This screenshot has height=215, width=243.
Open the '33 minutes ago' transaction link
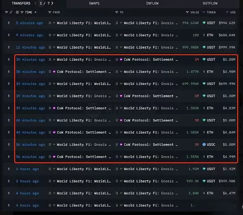click(x=30, y=84)
